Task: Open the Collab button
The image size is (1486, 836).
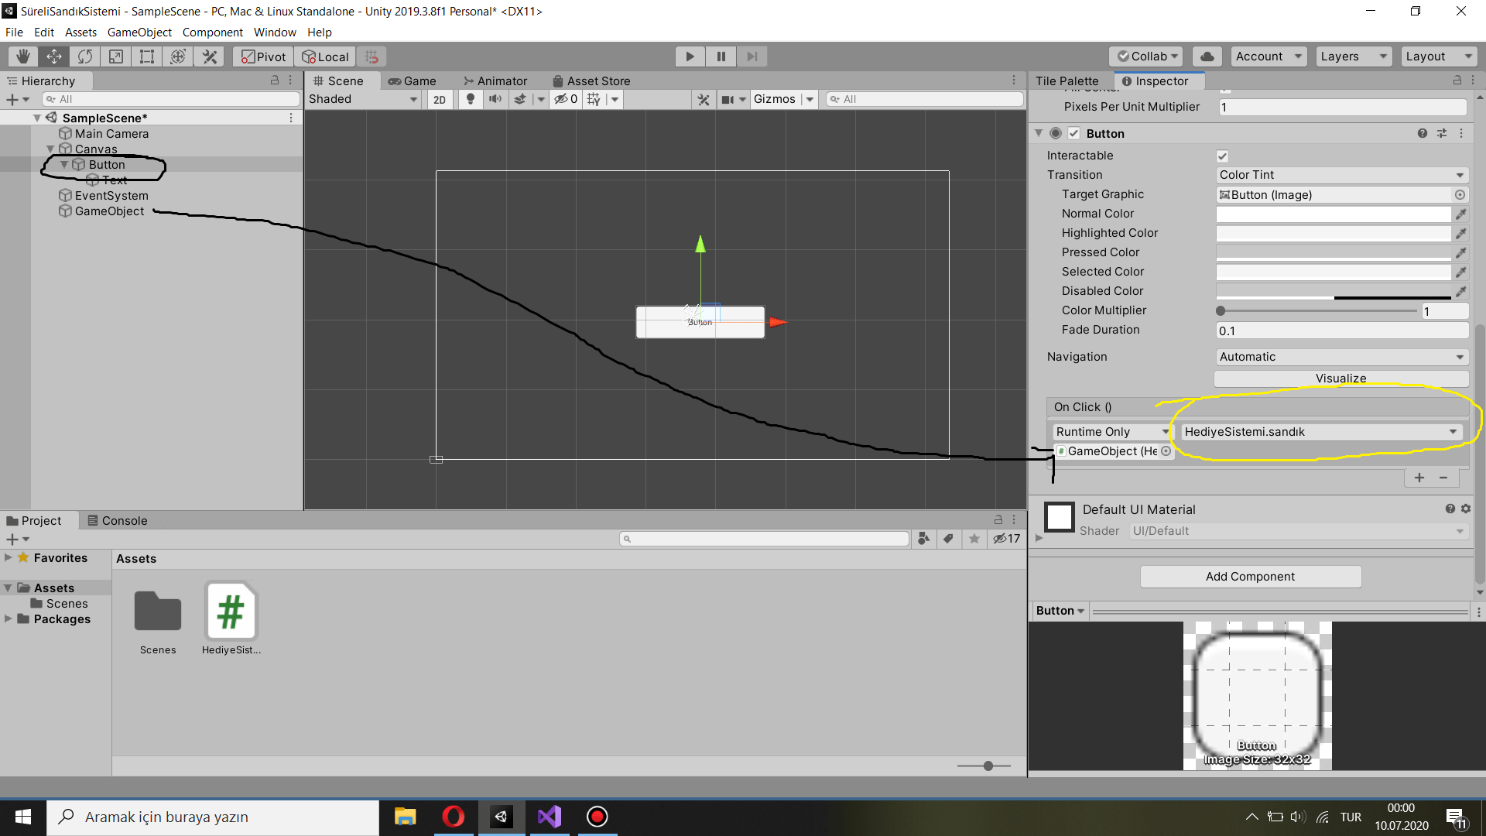Action: pos(1146,57)
